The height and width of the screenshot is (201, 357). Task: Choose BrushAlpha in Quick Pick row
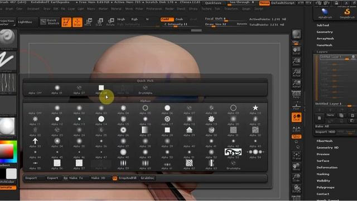[145, 89]
